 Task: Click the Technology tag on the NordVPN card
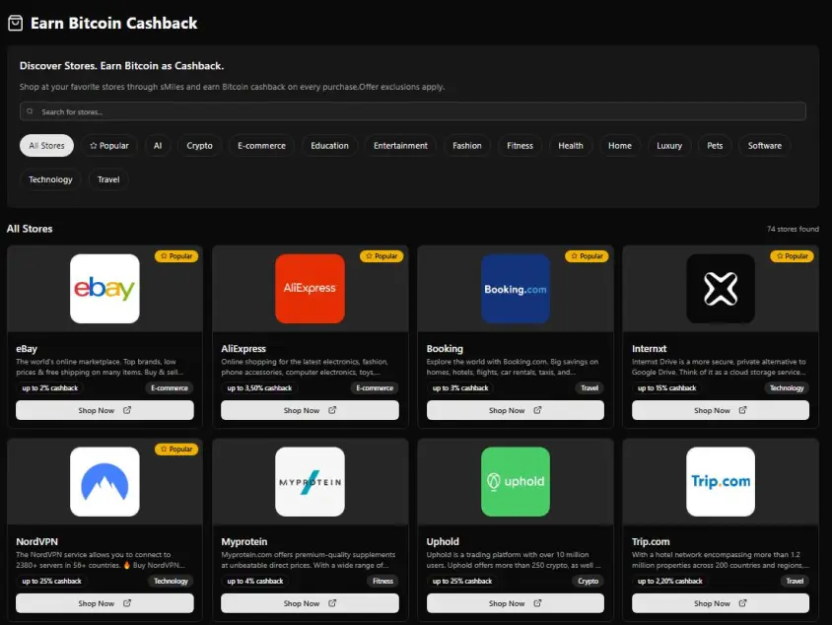[x=171, y=581]
